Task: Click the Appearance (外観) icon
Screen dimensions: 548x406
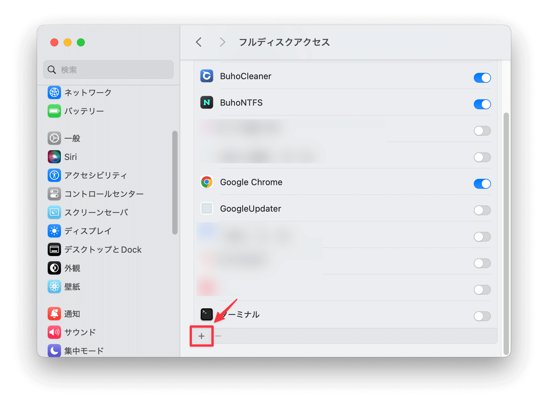Action: (x=54, y=268)
